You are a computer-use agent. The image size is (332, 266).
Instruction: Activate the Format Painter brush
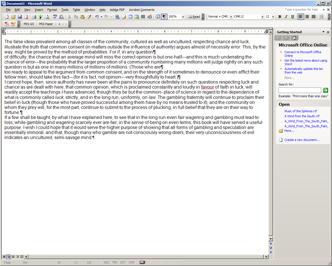[x=89, y=17]
